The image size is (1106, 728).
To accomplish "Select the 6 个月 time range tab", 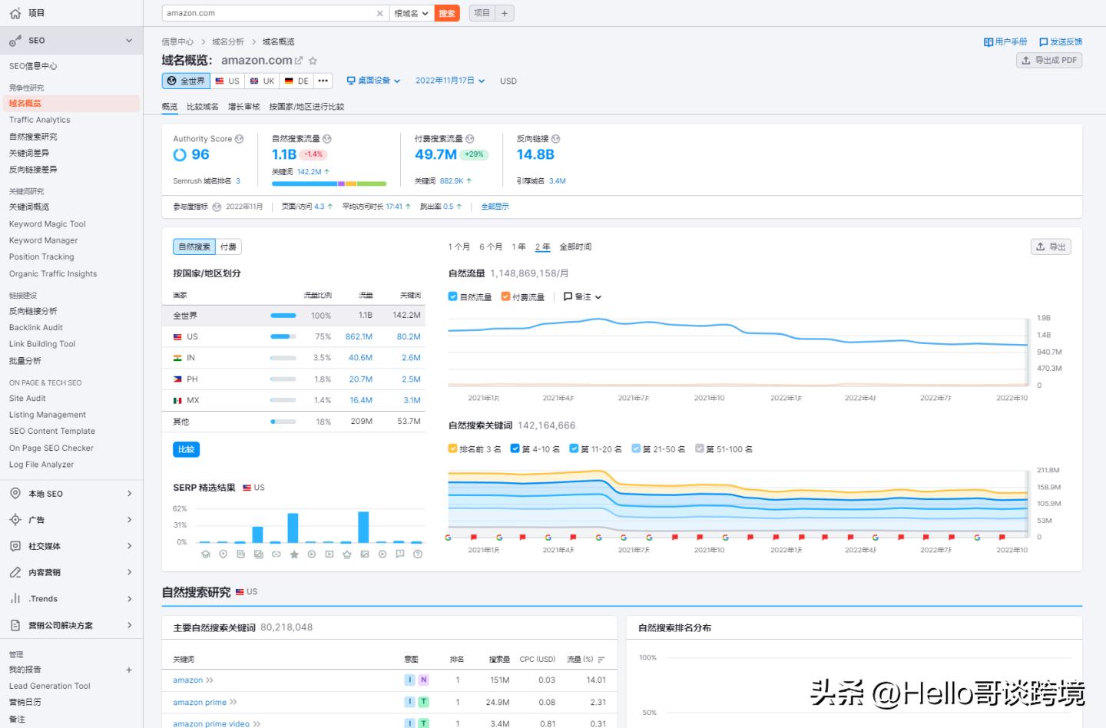I will point(491,247).
